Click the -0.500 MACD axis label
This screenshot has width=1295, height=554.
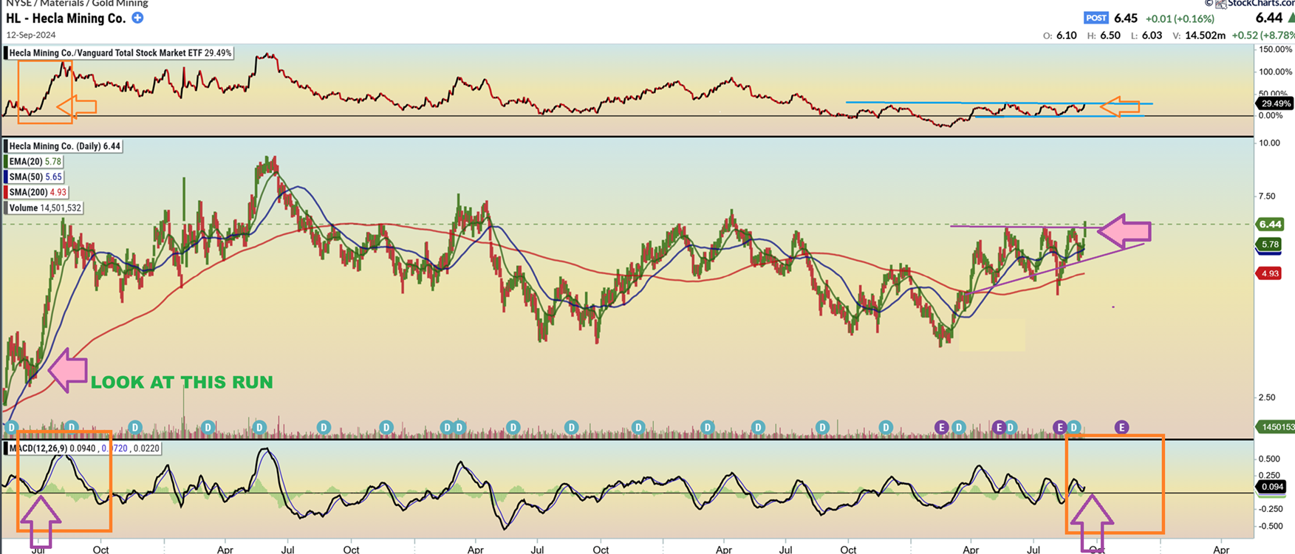point(1271,527)
